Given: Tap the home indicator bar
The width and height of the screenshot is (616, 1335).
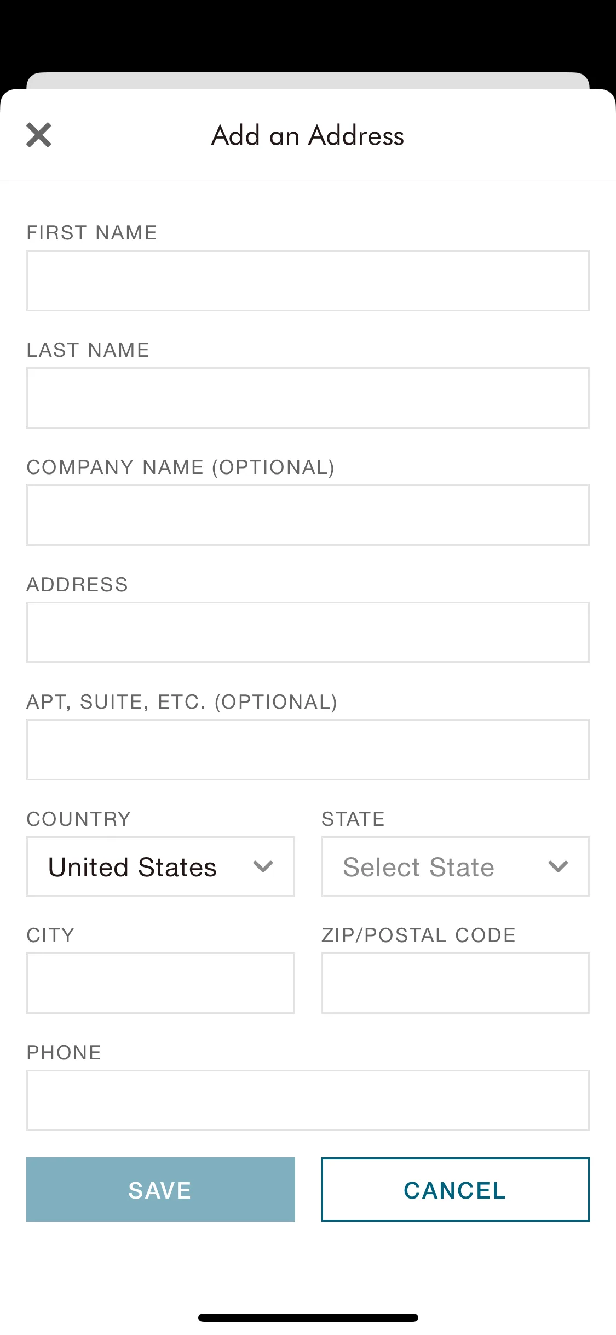Looking at the screenshot, I should click(x=308, y=1317).
